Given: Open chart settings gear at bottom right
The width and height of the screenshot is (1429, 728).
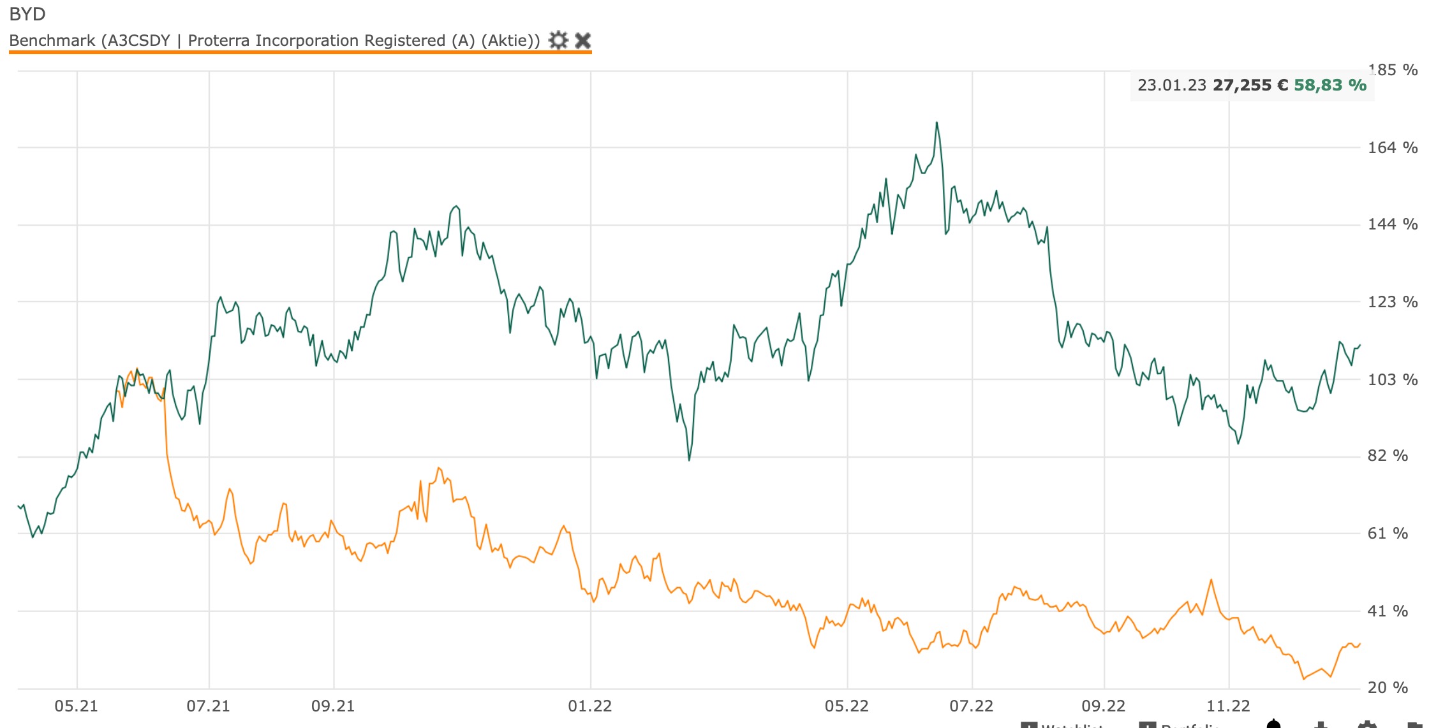Looking at the screenshot, I should pos(1366,725).
